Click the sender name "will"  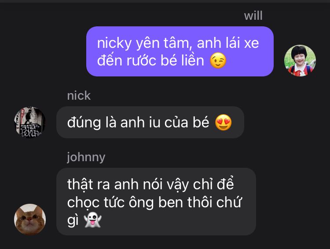pyautogui.click(x=253, y=16)
